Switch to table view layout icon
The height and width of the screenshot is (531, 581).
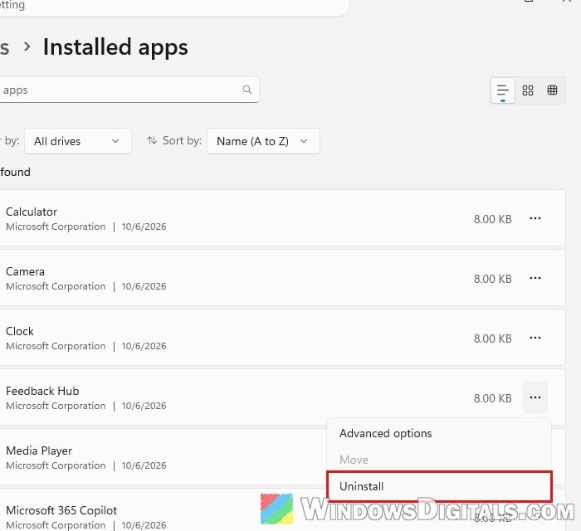coord(552,90)
